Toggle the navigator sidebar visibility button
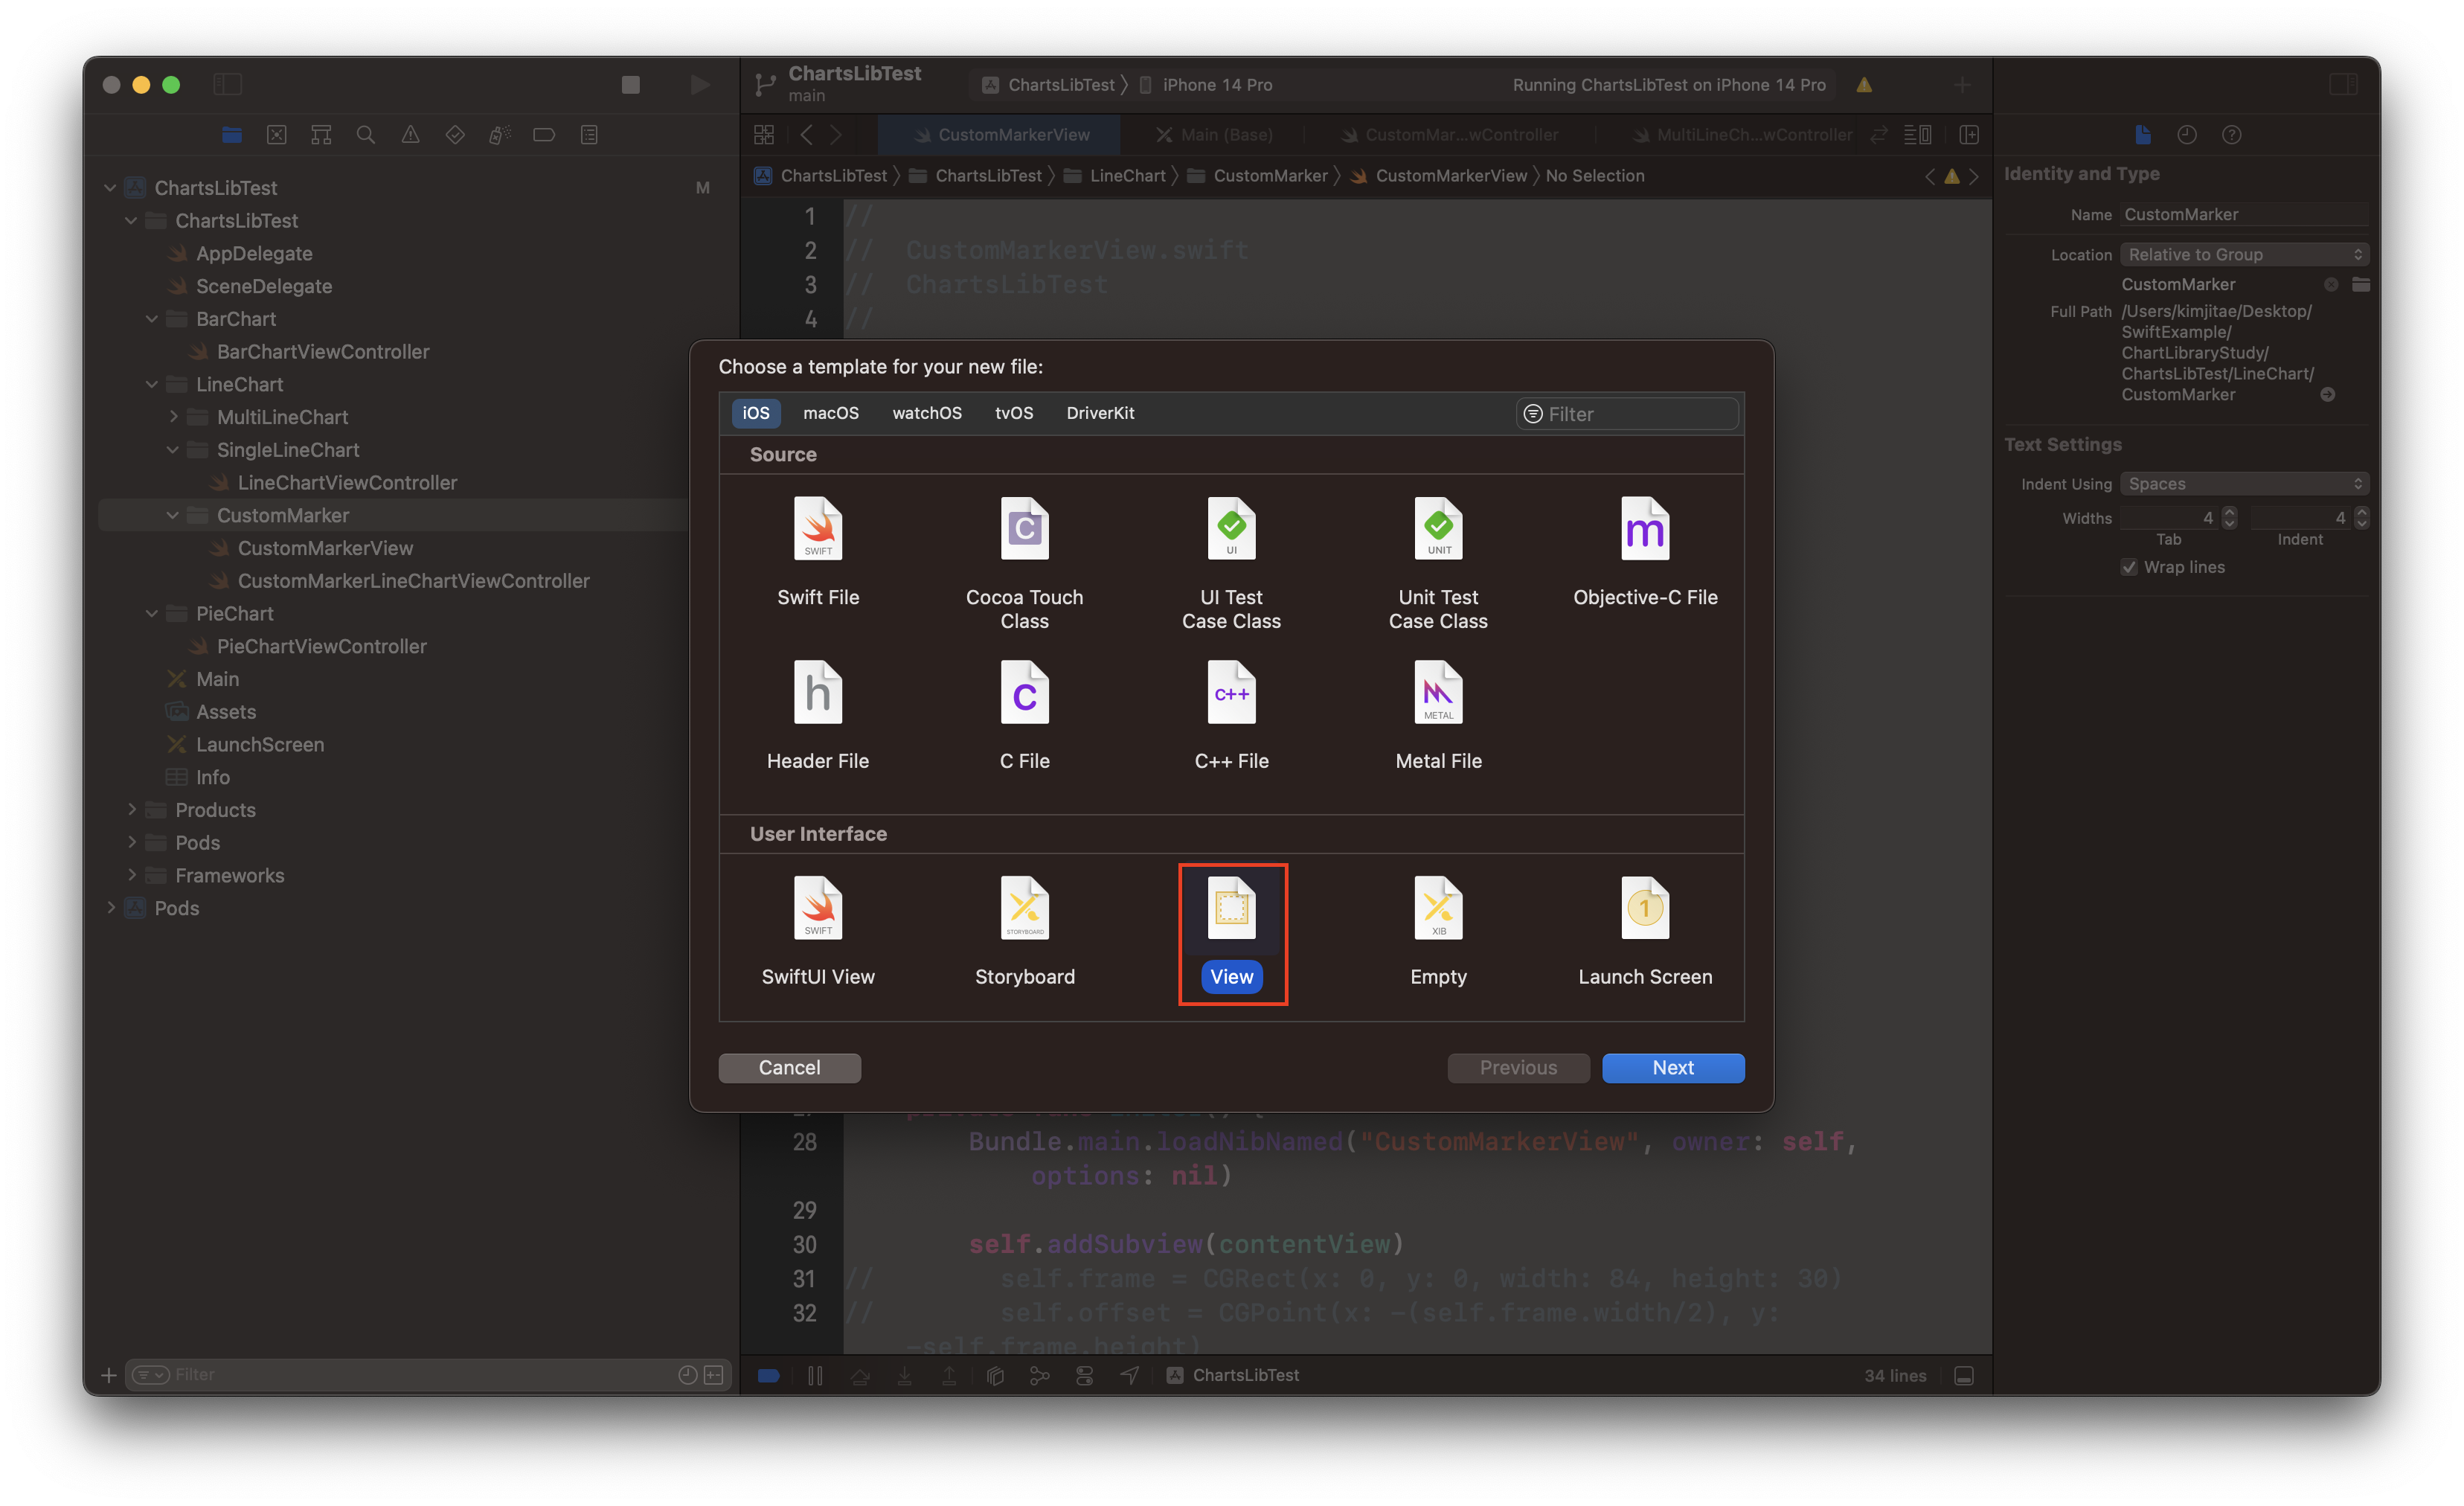The image size is (2464, 1506). (x=228, y=85)
